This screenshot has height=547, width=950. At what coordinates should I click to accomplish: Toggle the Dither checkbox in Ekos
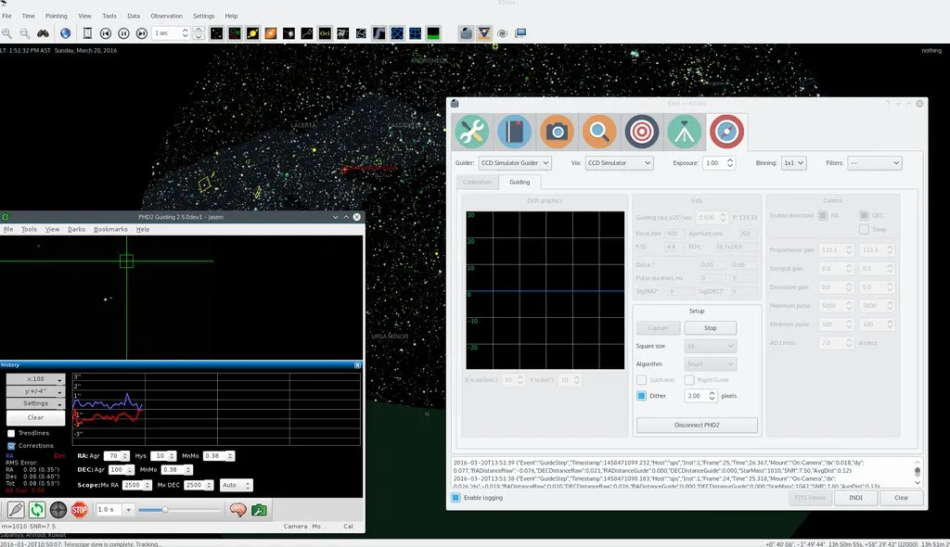[641, 396]
